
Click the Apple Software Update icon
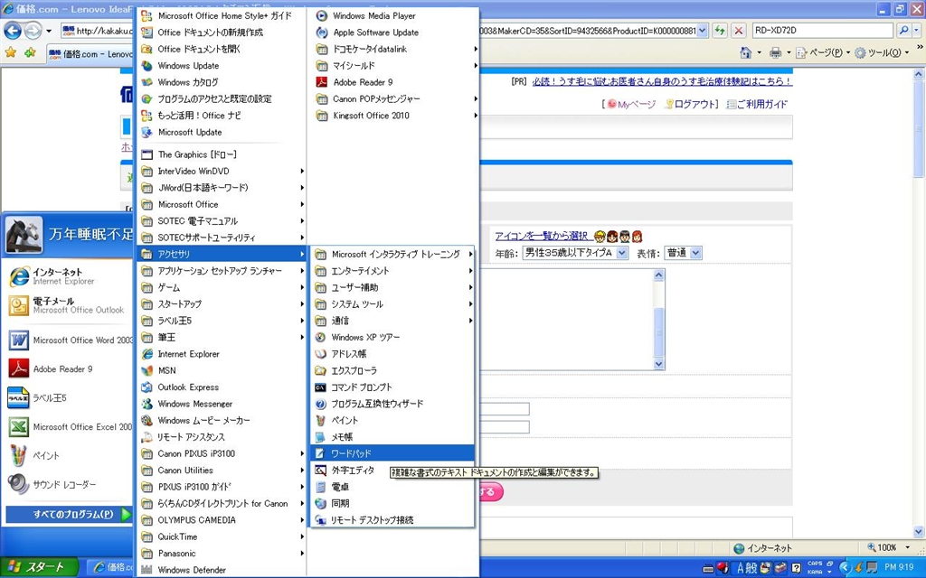click(x=321, y=33)
